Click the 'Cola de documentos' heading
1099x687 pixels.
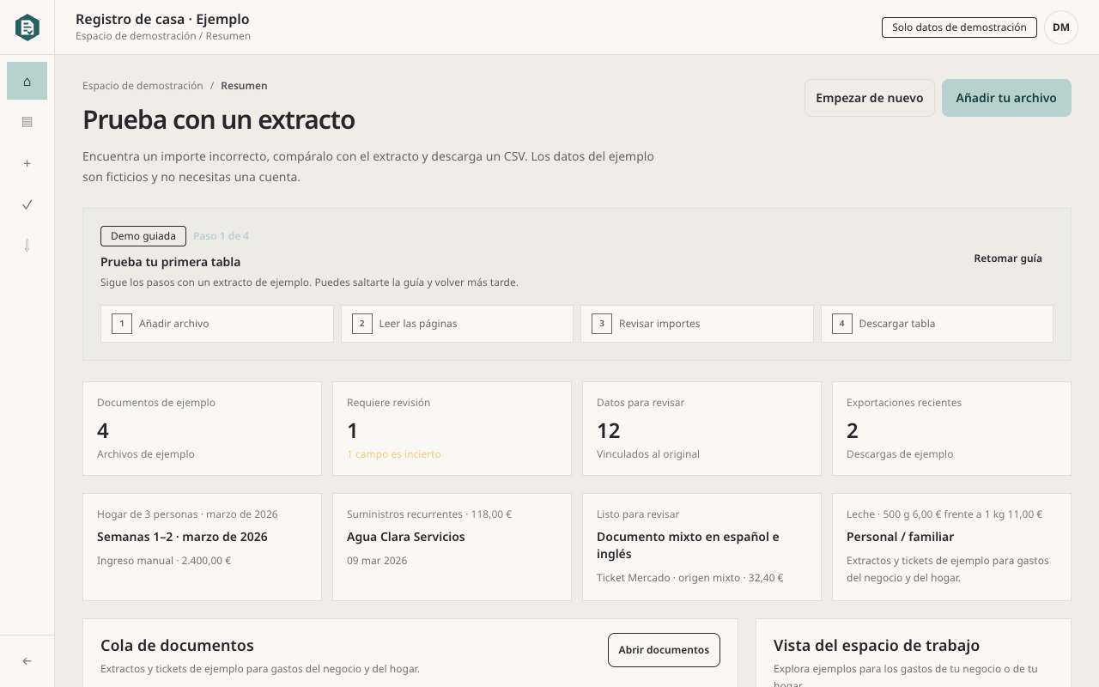[177, 645]
